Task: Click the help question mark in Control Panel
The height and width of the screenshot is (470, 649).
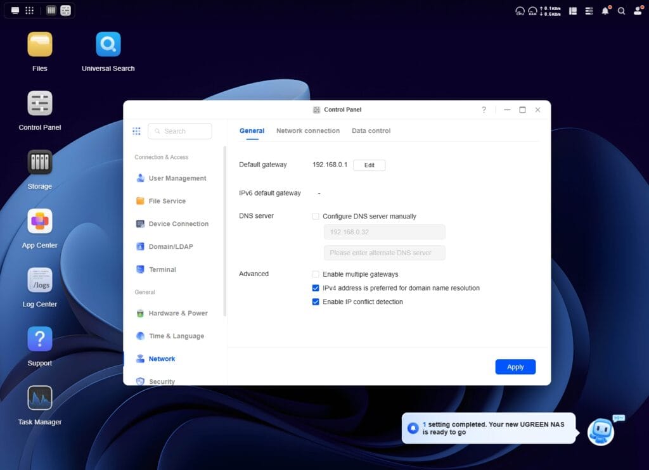Action: pos(484,110)
